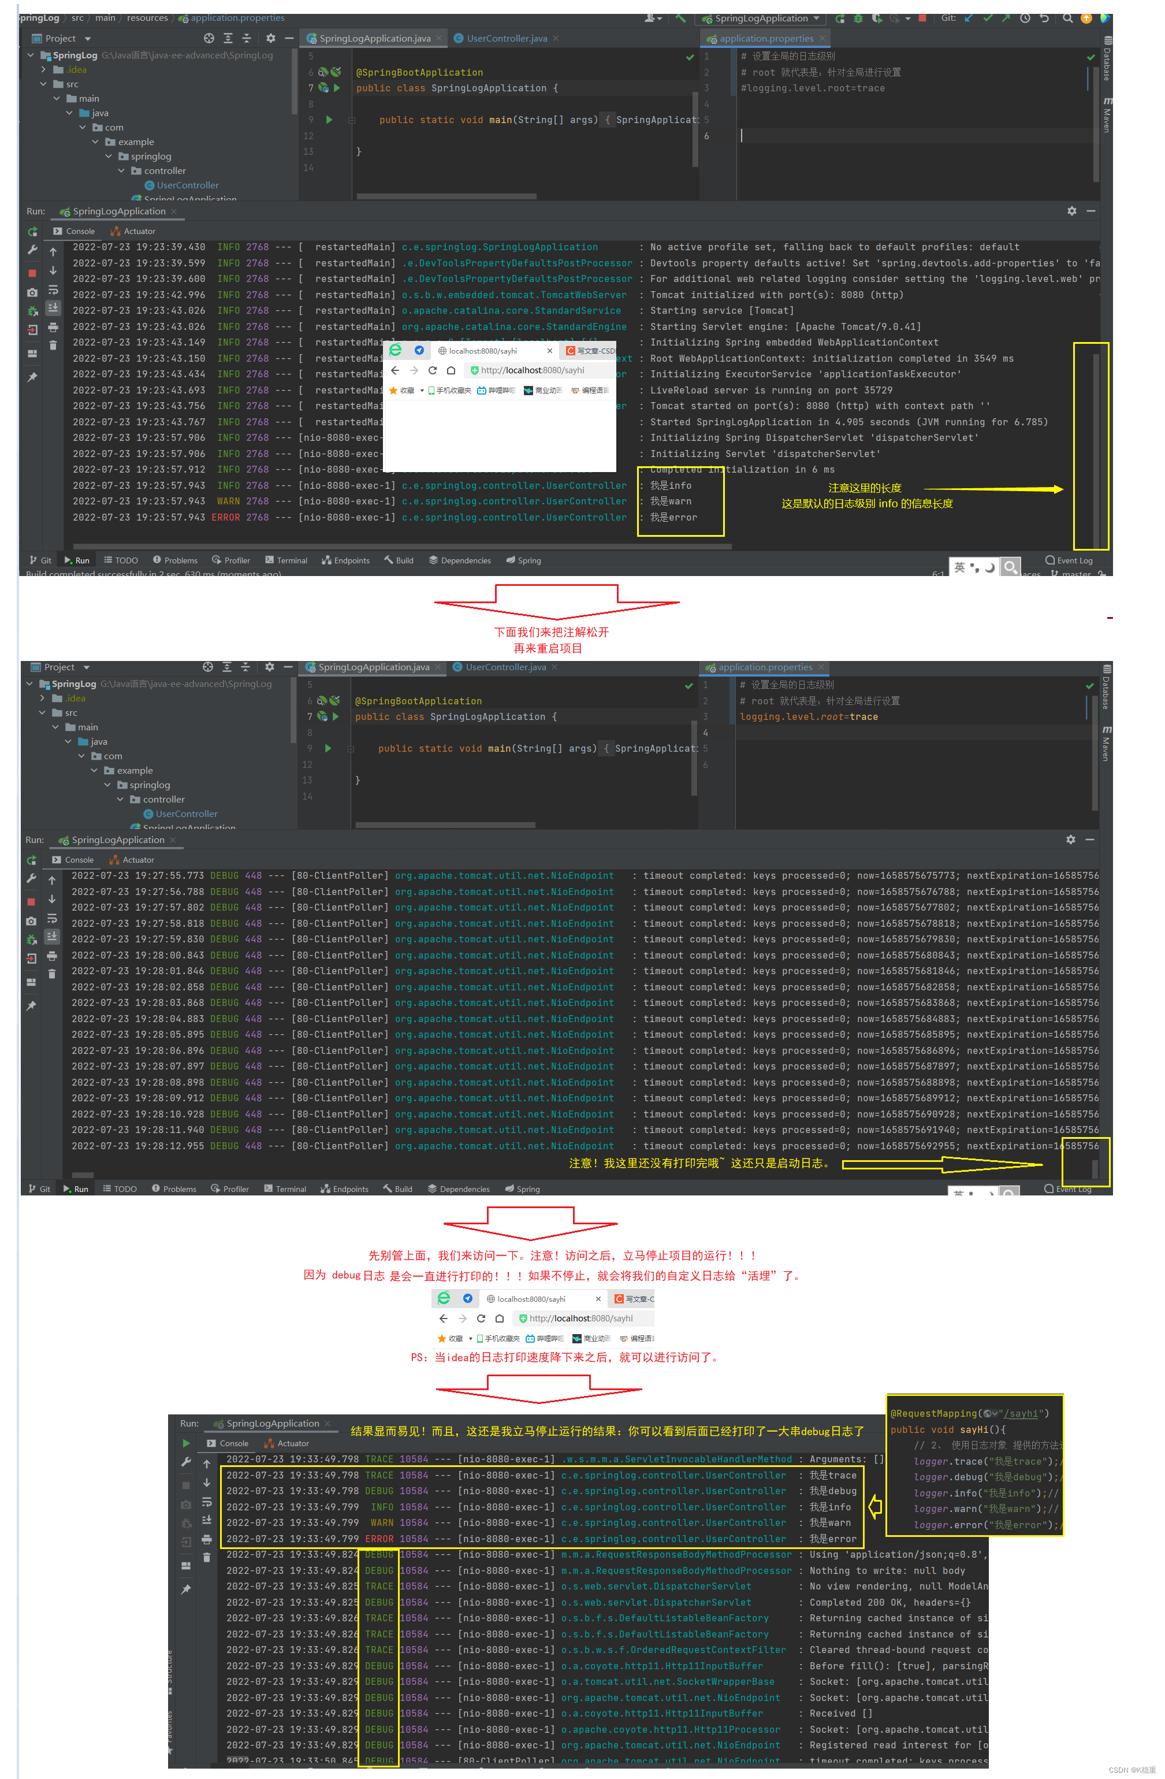Click the Debug bug icon in the top toolbar

tap(858, 18)
